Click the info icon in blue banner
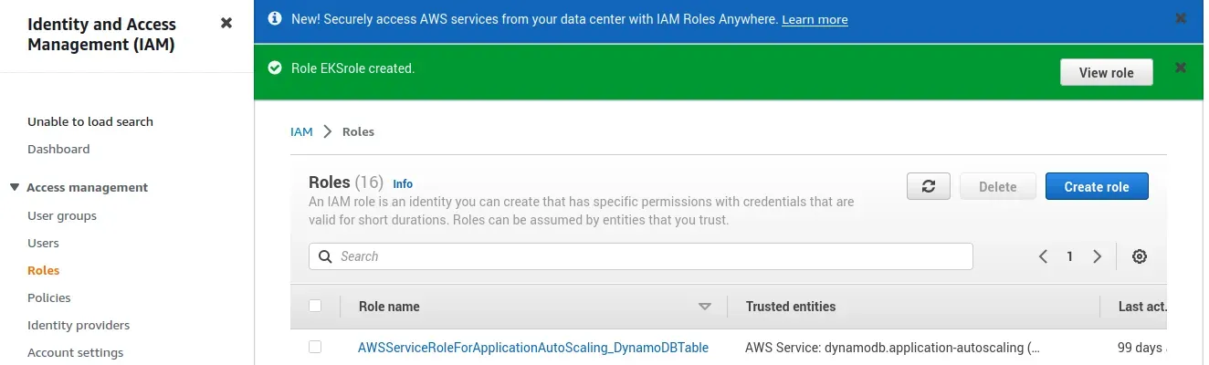 tap(274, 18)
